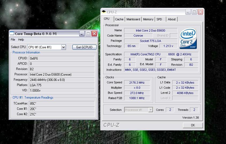Click the Core #1 temperature 20C
The height and width of the screenshot is (144, 226).
[62, 109]
